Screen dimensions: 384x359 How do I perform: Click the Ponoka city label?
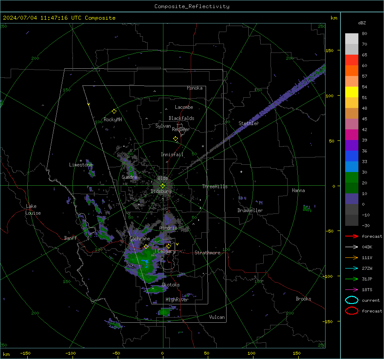click(195, 88)
